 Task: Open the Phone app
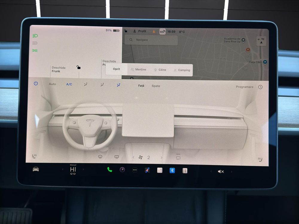point(110,170)
